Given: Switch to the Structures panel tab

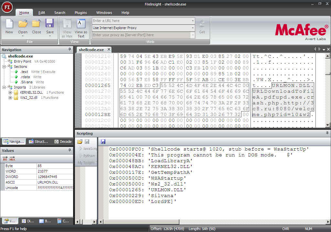Looking at the screenshot, I should pos(38,142).
